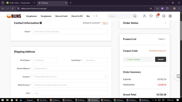Click the page vertical scrollbar
This screenshot has width=182, height=102.
181,31
